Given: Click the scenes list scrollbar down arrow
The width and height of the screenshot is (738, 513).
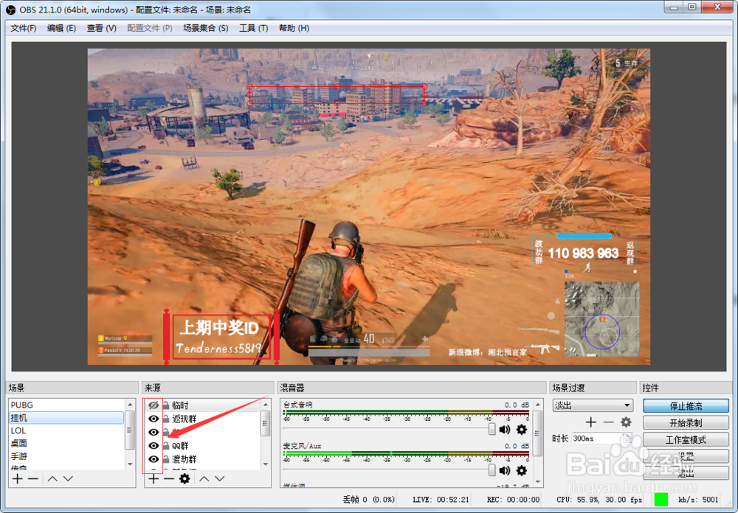Looking at the screenshot, I should (131, 464).
